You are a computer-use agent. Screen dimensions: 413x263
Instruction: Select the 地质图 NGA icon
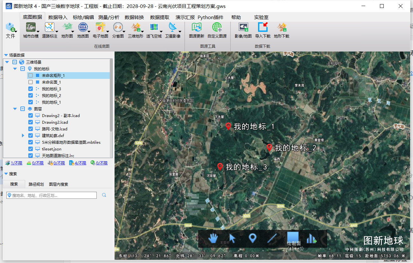pos(83,27)
